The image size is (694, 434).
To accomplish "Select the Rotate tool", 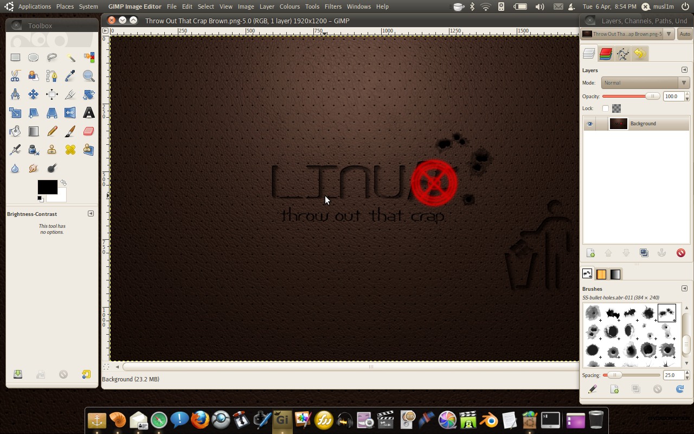I will [x=89, y=94].
